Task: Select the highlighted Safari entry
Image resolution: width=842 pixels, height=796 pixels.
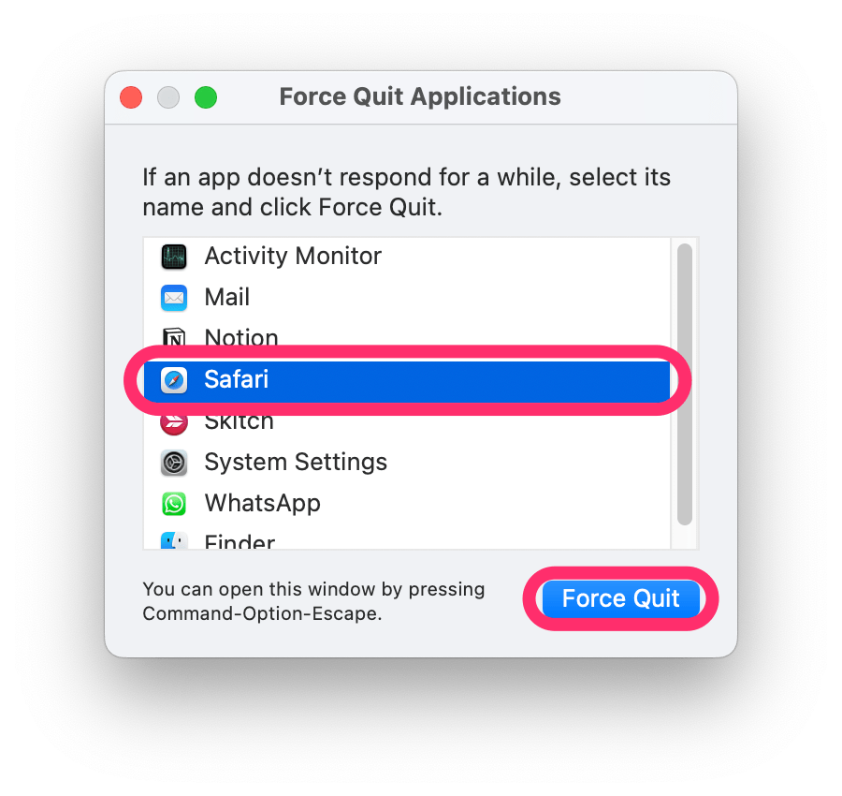Action: [x=407, y=380]
